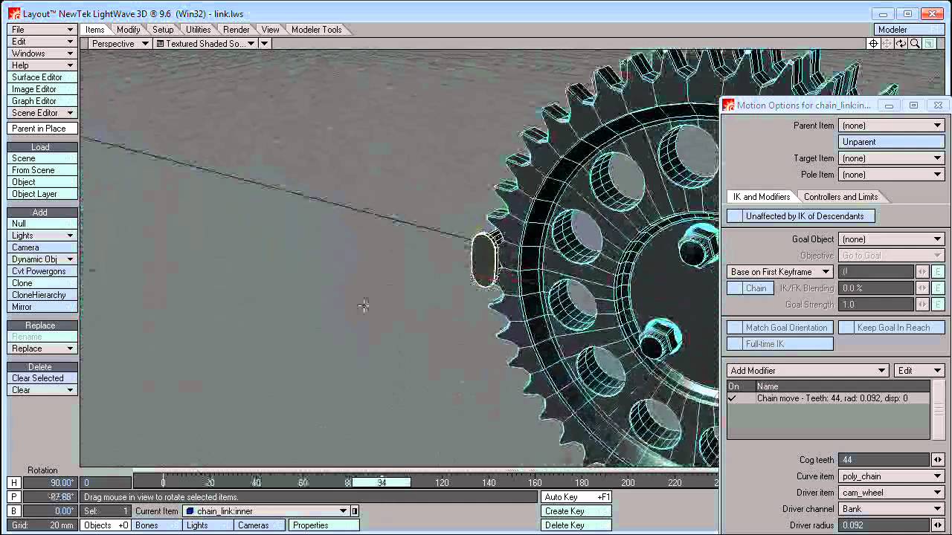The width and height of the screenshot is (952, 535).
Task: Open the modifier Edit dropdown
Action: point(920,371)
